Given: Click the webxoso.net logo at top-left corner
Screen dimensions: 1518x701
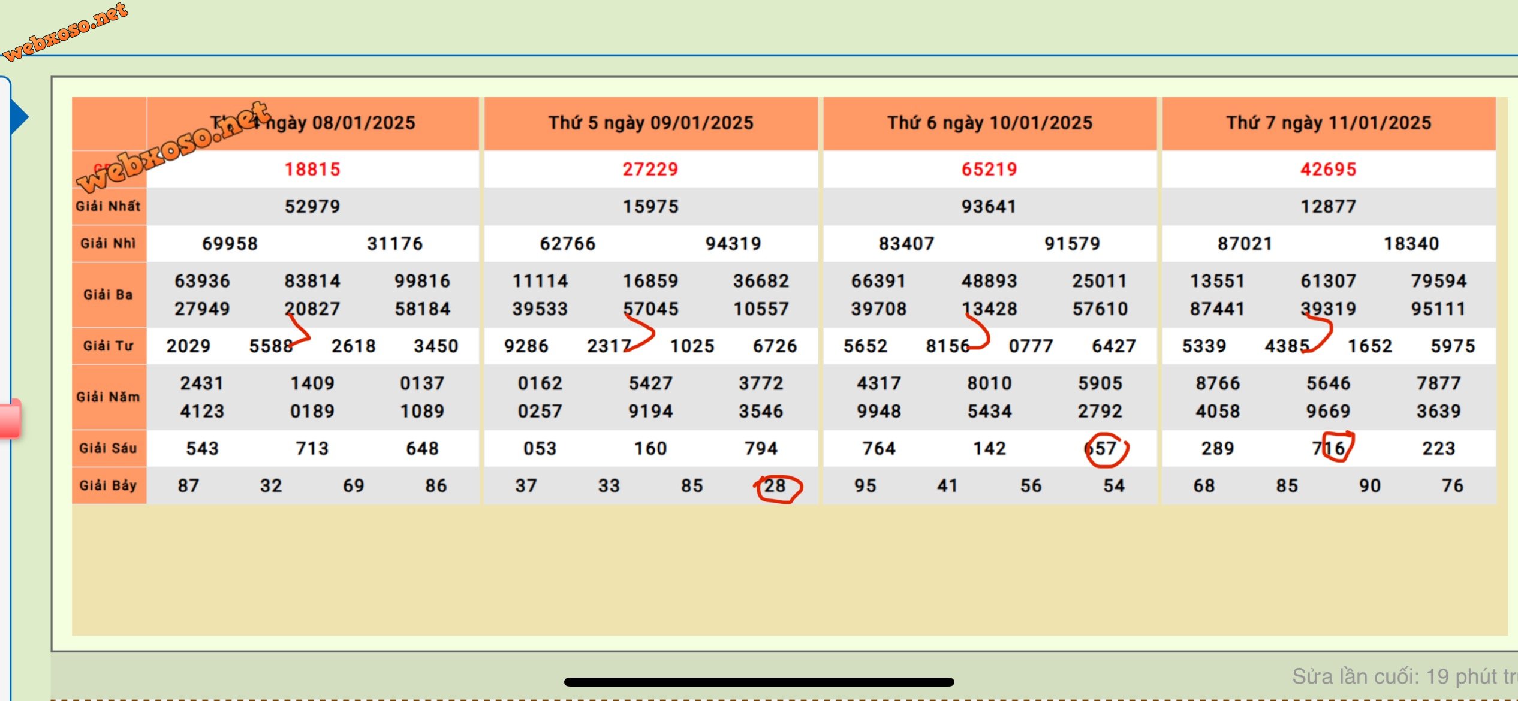Looking at the screenshot, I should [65, 31].
